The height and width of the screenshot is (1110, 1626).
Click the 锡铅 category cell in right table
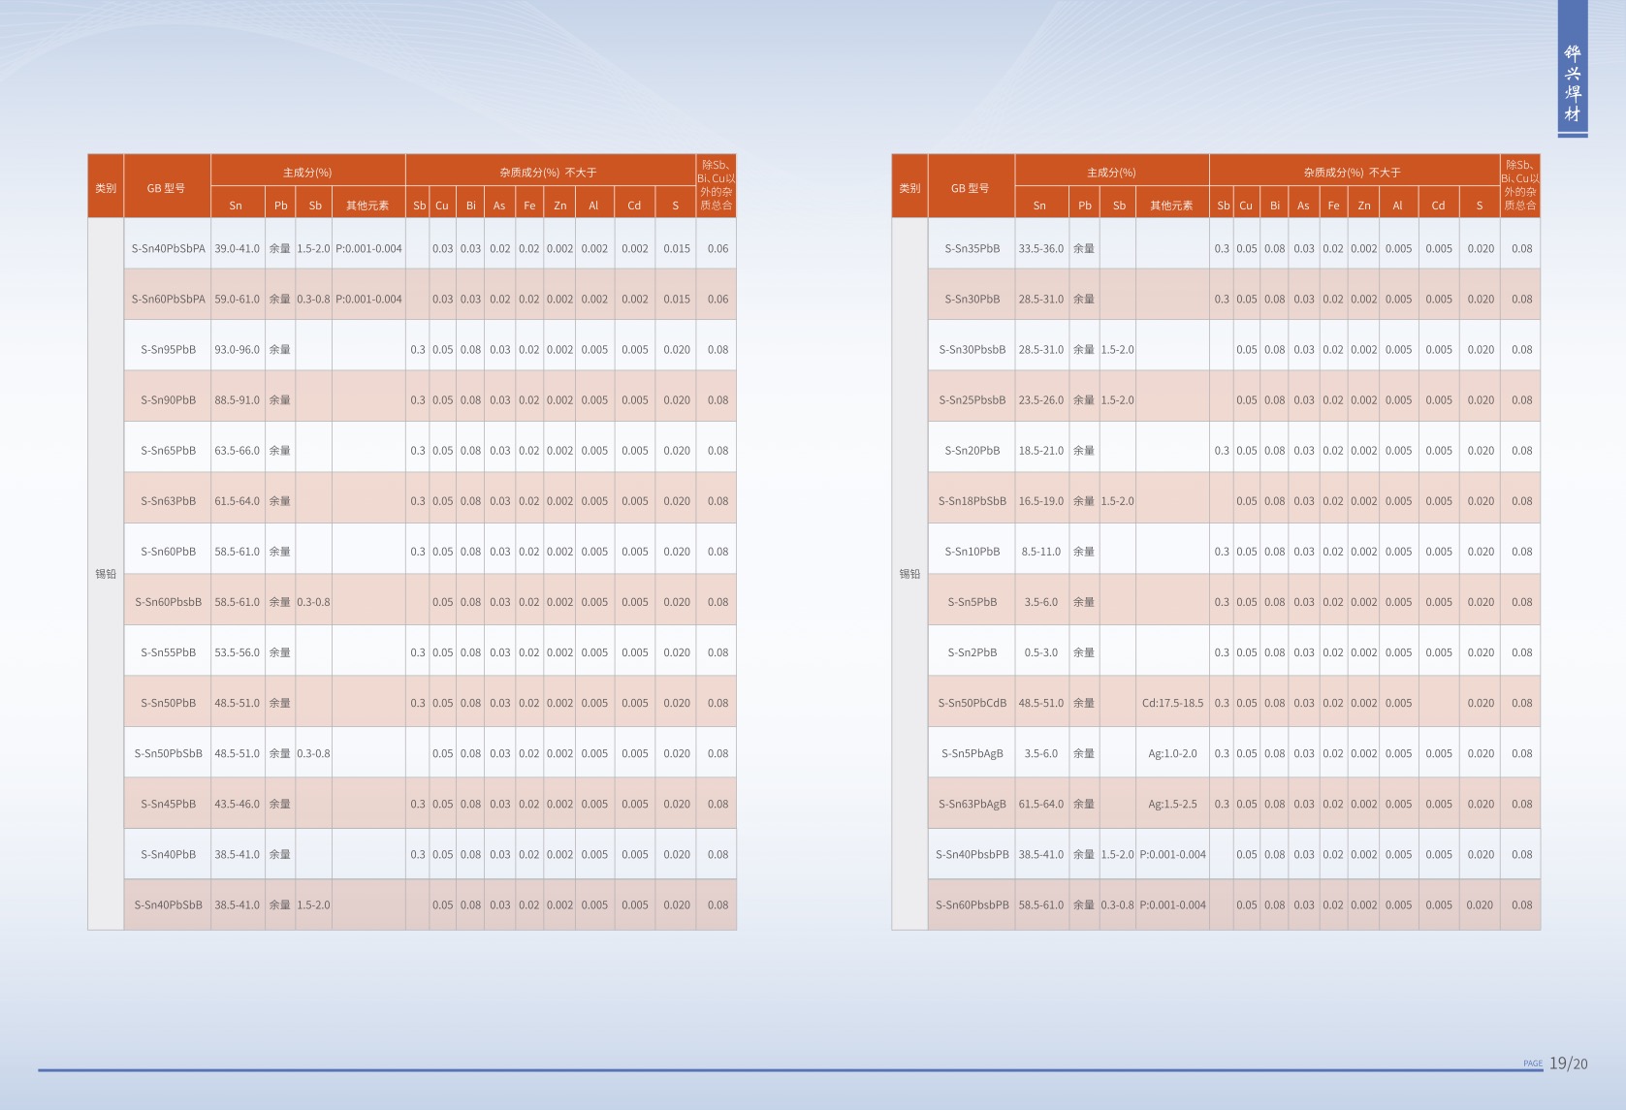(909, 574)
